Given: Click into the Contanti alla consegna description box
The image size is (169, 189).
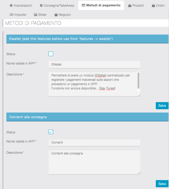Looking at the screenshot, I should tap(94, 162).
